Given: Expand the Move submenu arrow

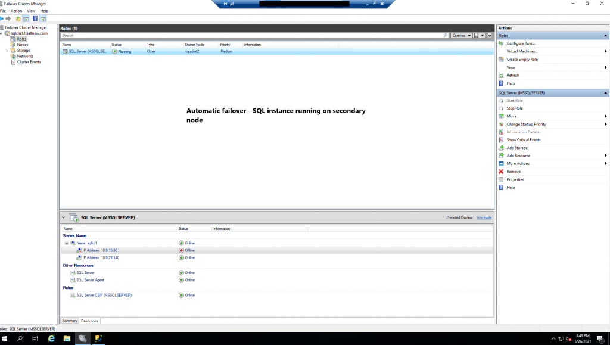Looking at the screenshot, I should click(x=605, y=116).
